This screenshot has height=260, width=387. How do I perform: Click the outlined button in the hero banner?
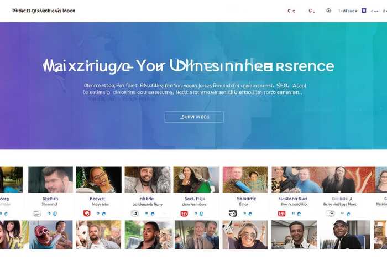(194, 117)
